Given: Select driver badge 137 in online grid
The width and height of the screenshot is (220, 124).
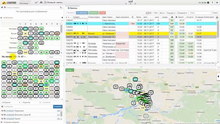Looking at the screenshot, I should 41,96.
